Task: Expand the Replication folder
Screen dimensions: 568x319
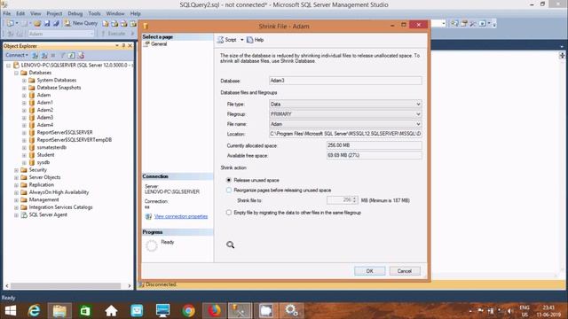Action: (16, 185)
